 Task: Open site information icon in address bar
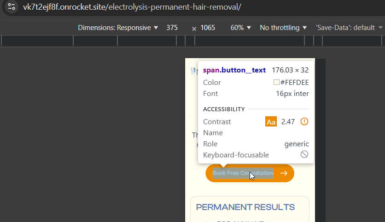(12, 6)
